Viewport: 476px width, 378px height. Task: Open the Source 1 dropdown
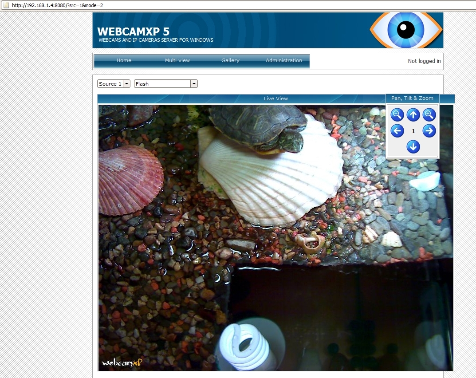(114, 84)
